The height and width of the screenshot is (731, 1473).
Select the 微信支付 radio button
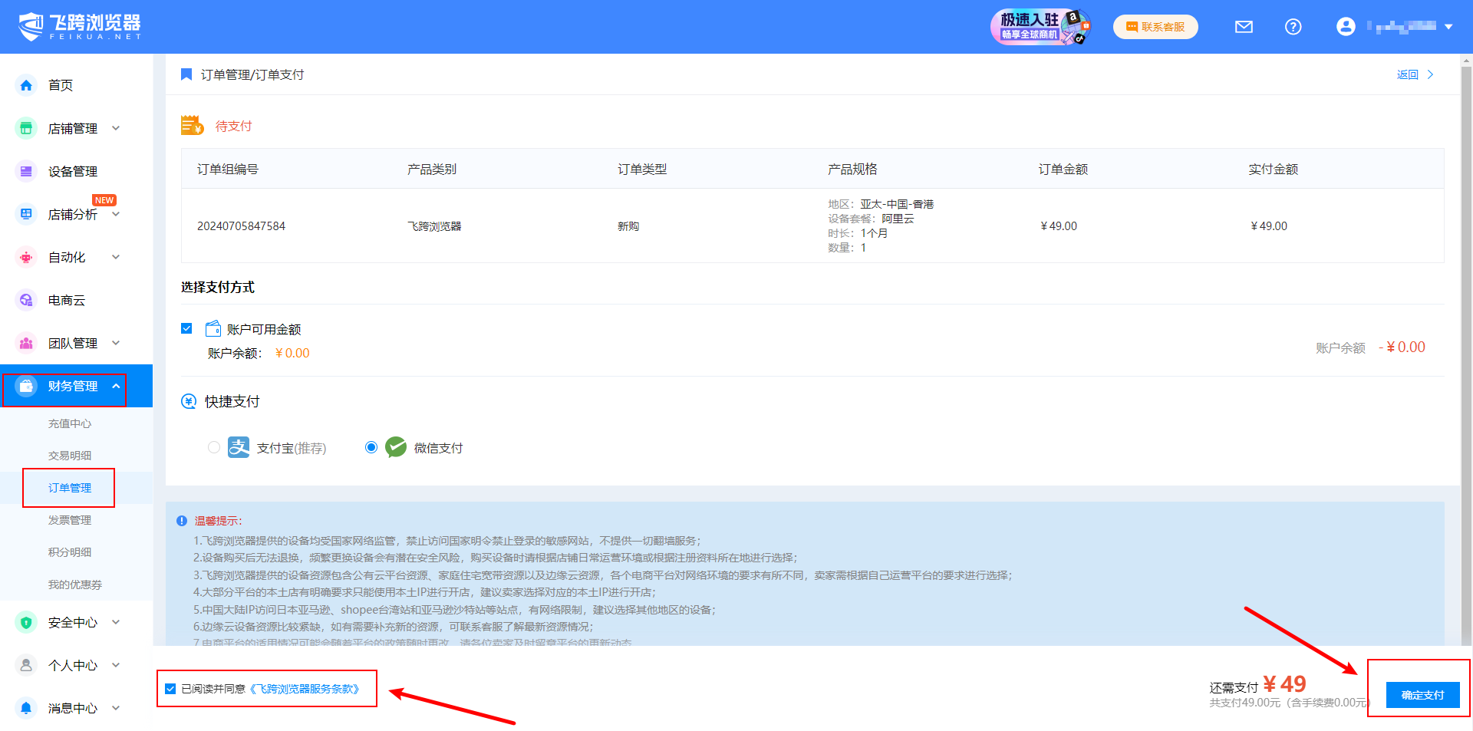click(371, 447)
